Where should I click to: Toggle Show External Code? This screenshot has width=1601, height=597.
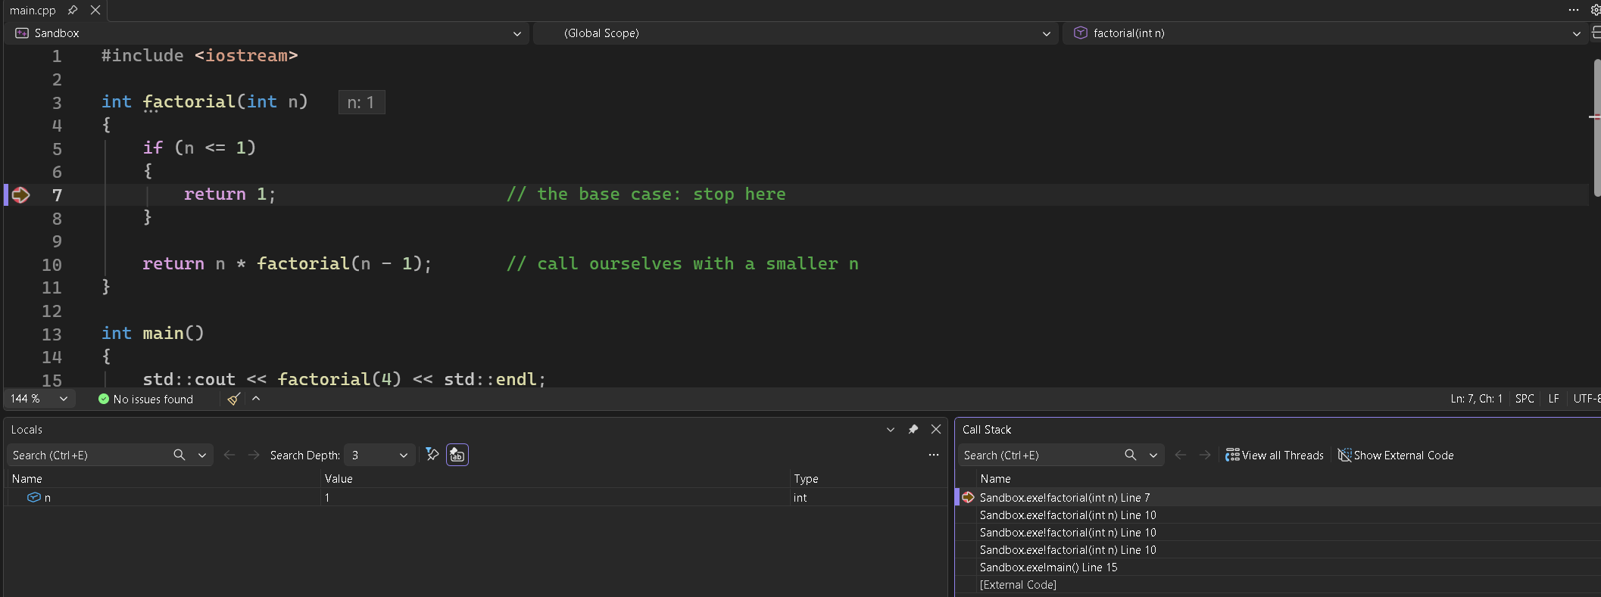pos(1396,455)
